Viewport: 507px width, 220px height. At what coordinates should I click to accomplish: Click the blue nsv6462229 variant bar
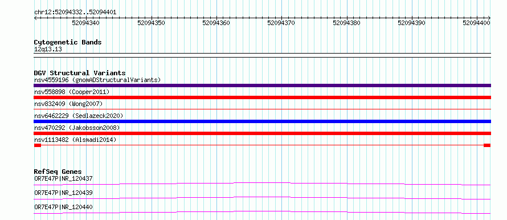pyautogui.click(x=262, y=121)
